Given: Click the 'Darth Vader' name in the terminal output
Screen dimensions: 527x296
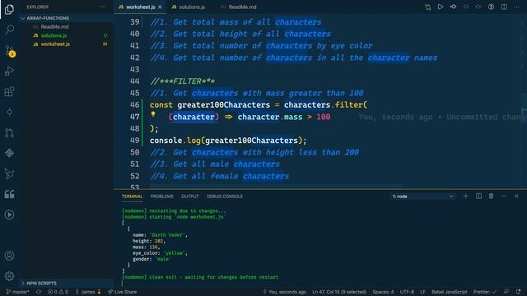Looking at the screenshot, I should [x=167, y=235].
